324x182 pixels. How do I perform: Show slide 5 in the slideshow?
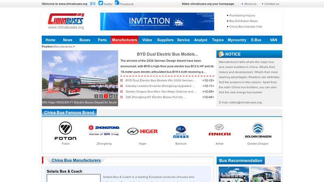(x=115, y=96)
